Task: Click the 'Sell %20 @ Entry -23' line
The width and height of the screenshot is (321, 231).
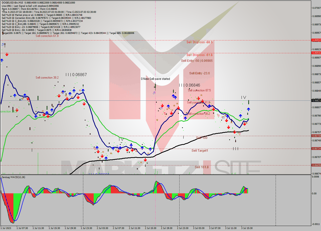Action: (41, 27)
